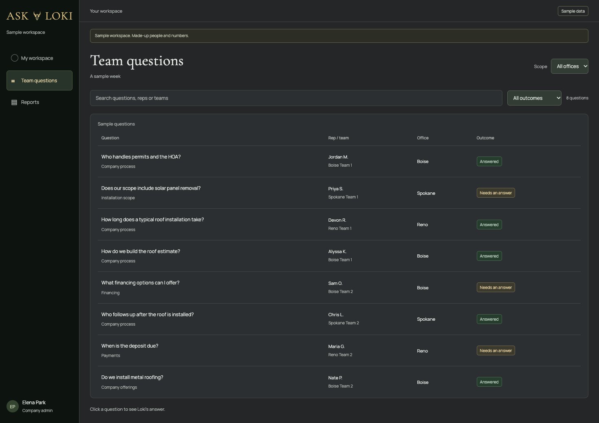The width and height of the screenshot is (599, 423).
Task: Click the Elena Park user name
Action: 34,403
